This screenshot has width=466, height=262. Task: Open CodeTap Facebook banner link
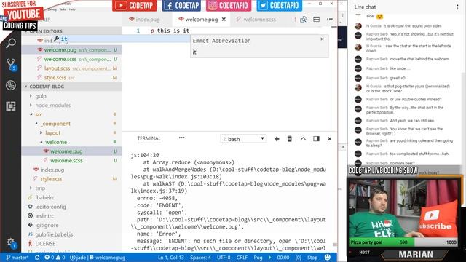(181, 5)
